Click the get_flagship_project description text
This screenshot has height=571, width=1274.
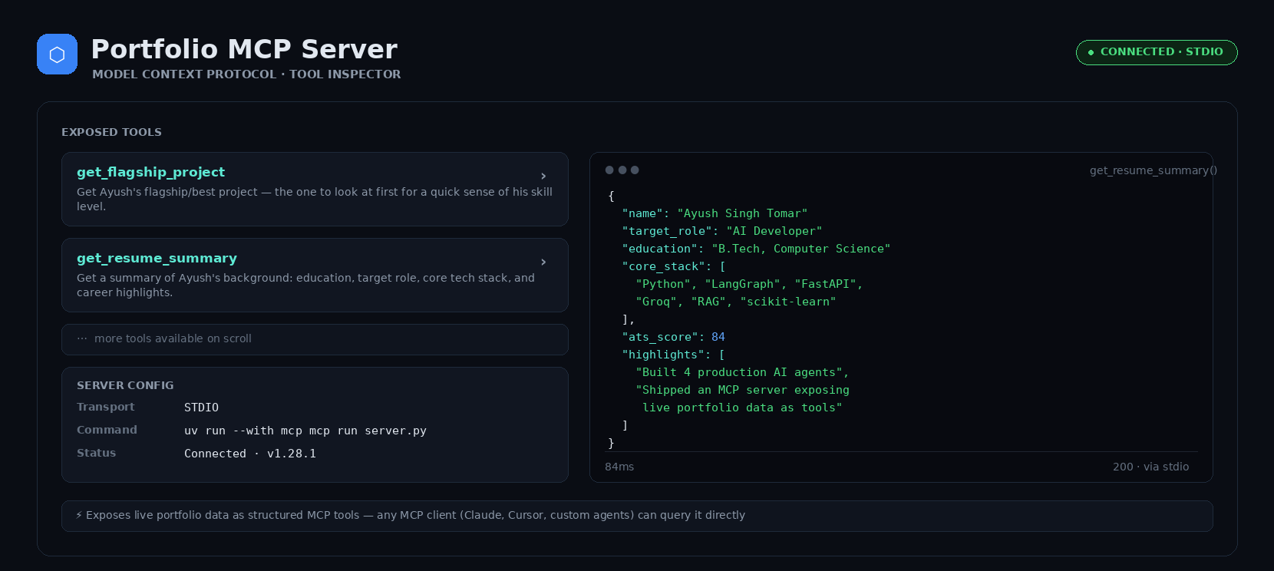pos(315,200)
